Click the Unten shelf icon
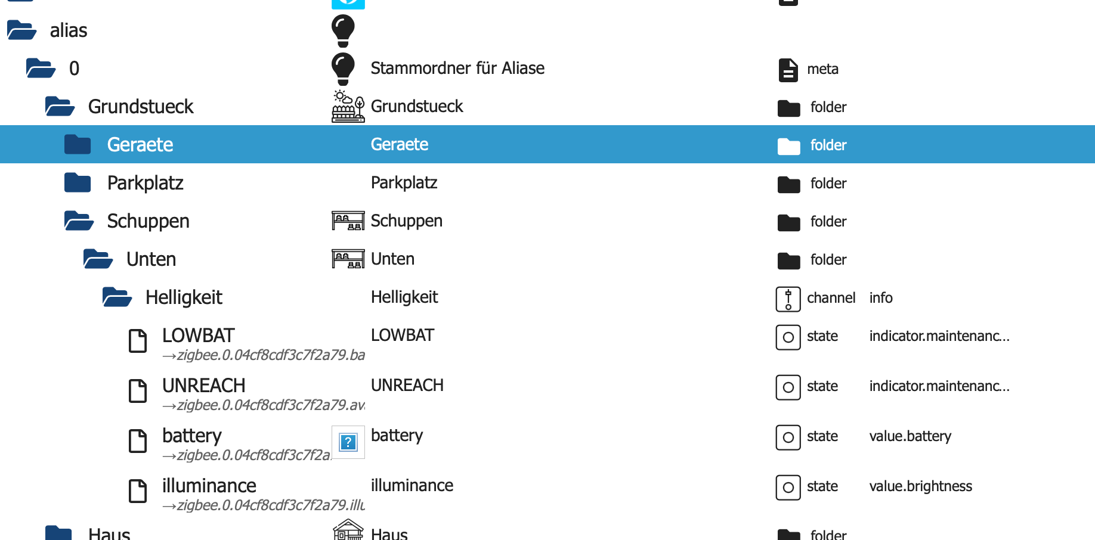 pos(348,259)
